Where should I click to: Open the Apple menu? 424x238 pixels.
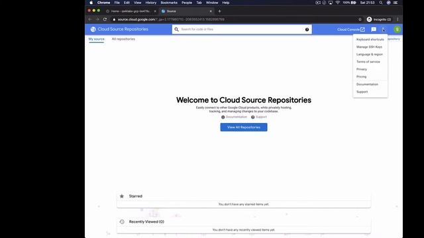[x=91, y=3]
